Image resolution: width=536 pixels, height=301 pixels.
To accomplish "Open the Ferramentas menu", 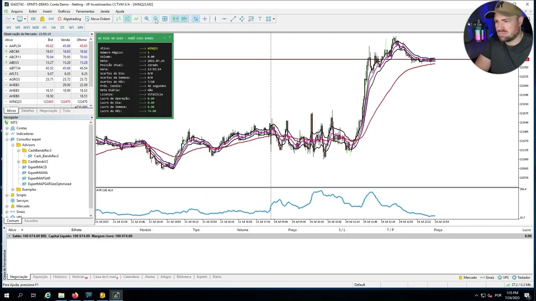I will [x=85, y=11].
